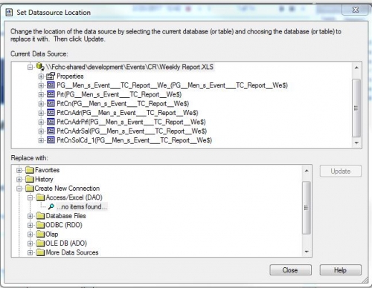Click down arrow of Current Data Source scrollbar
The height and width of the screenshot is (288, 372).
click(x=356, y=143)
